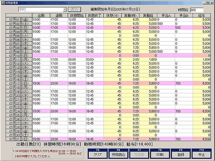
Task: Click the 表示 button
Action: 74,9
